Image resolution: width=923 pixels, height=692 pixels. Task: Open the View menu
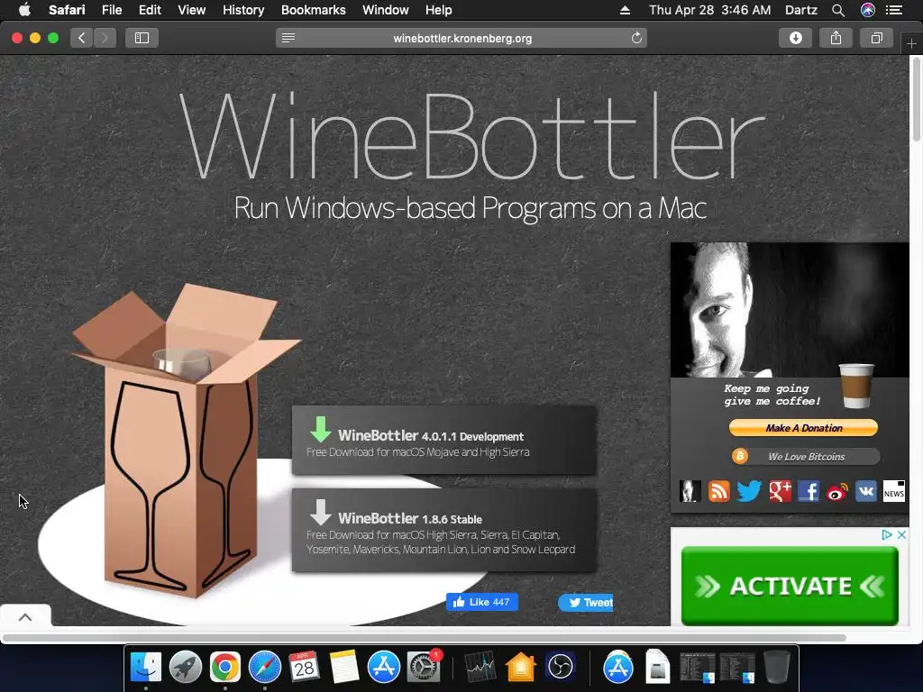point(191,10)
